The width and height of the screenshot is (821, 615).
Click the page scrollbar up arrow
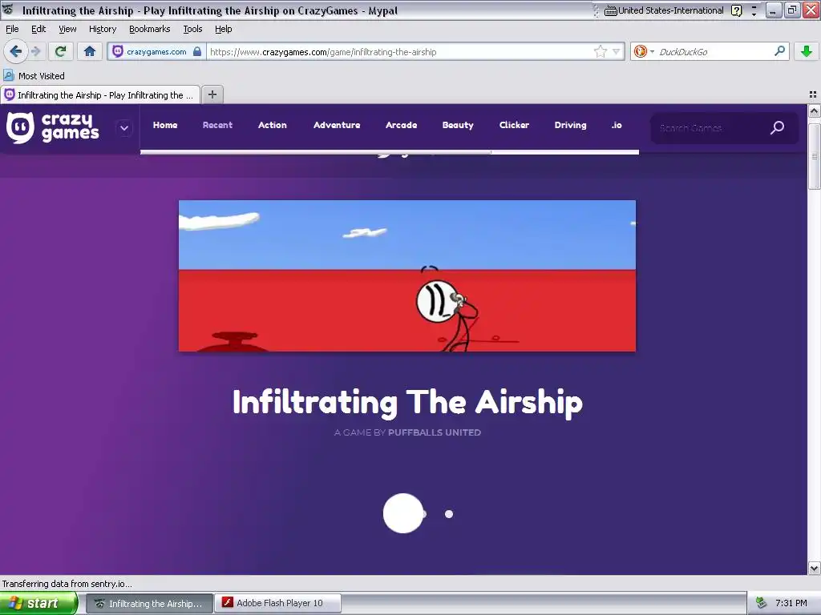point(814,111)
